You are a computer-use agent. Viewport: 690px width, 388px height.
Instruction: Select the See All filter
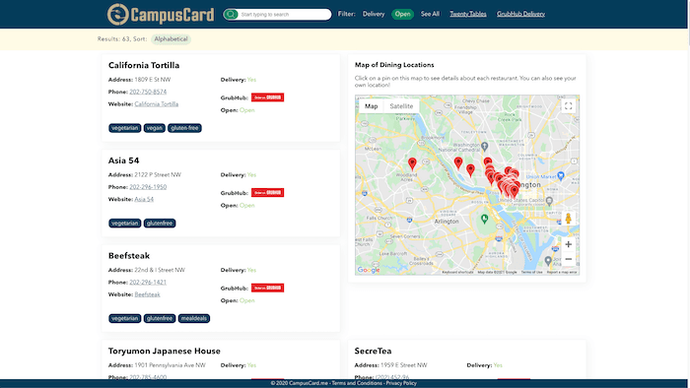tap(430, 14)
